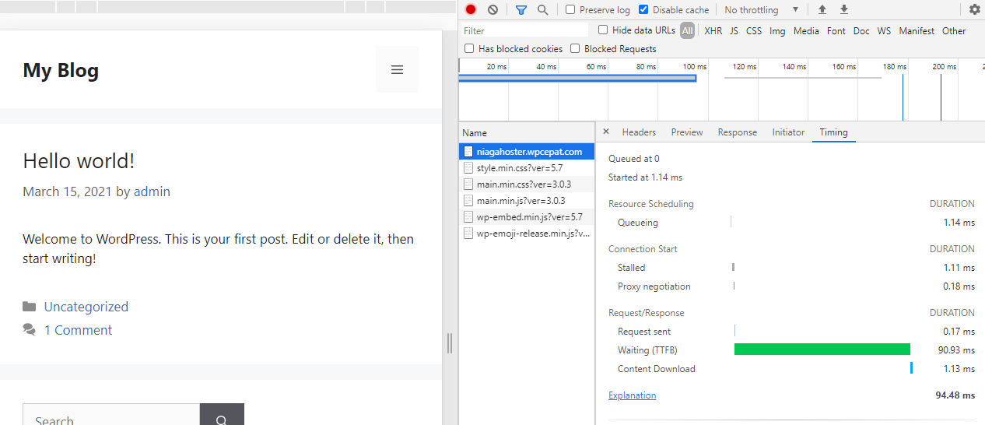Tick the Blocked Requests checkbox
The width and height of the screenshot is (985, 425).
pos(575,49)
